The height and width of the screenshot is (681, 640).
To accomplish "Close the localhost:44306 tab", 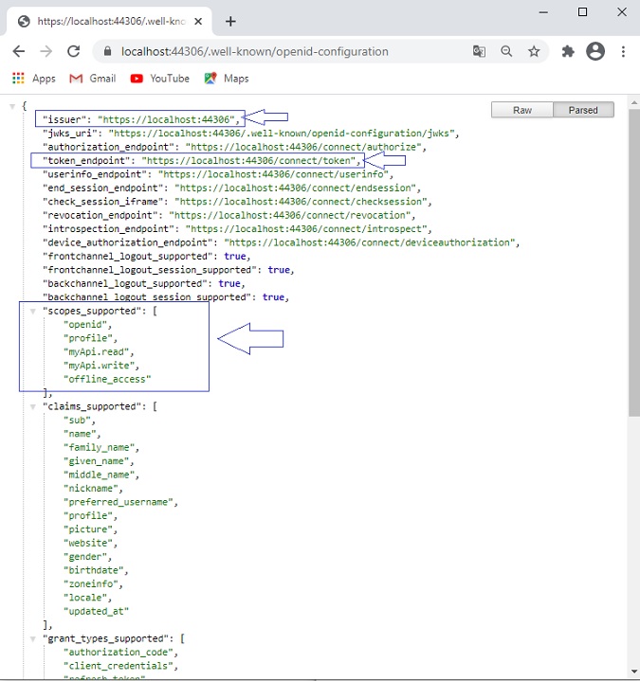I will click(198, 21).
